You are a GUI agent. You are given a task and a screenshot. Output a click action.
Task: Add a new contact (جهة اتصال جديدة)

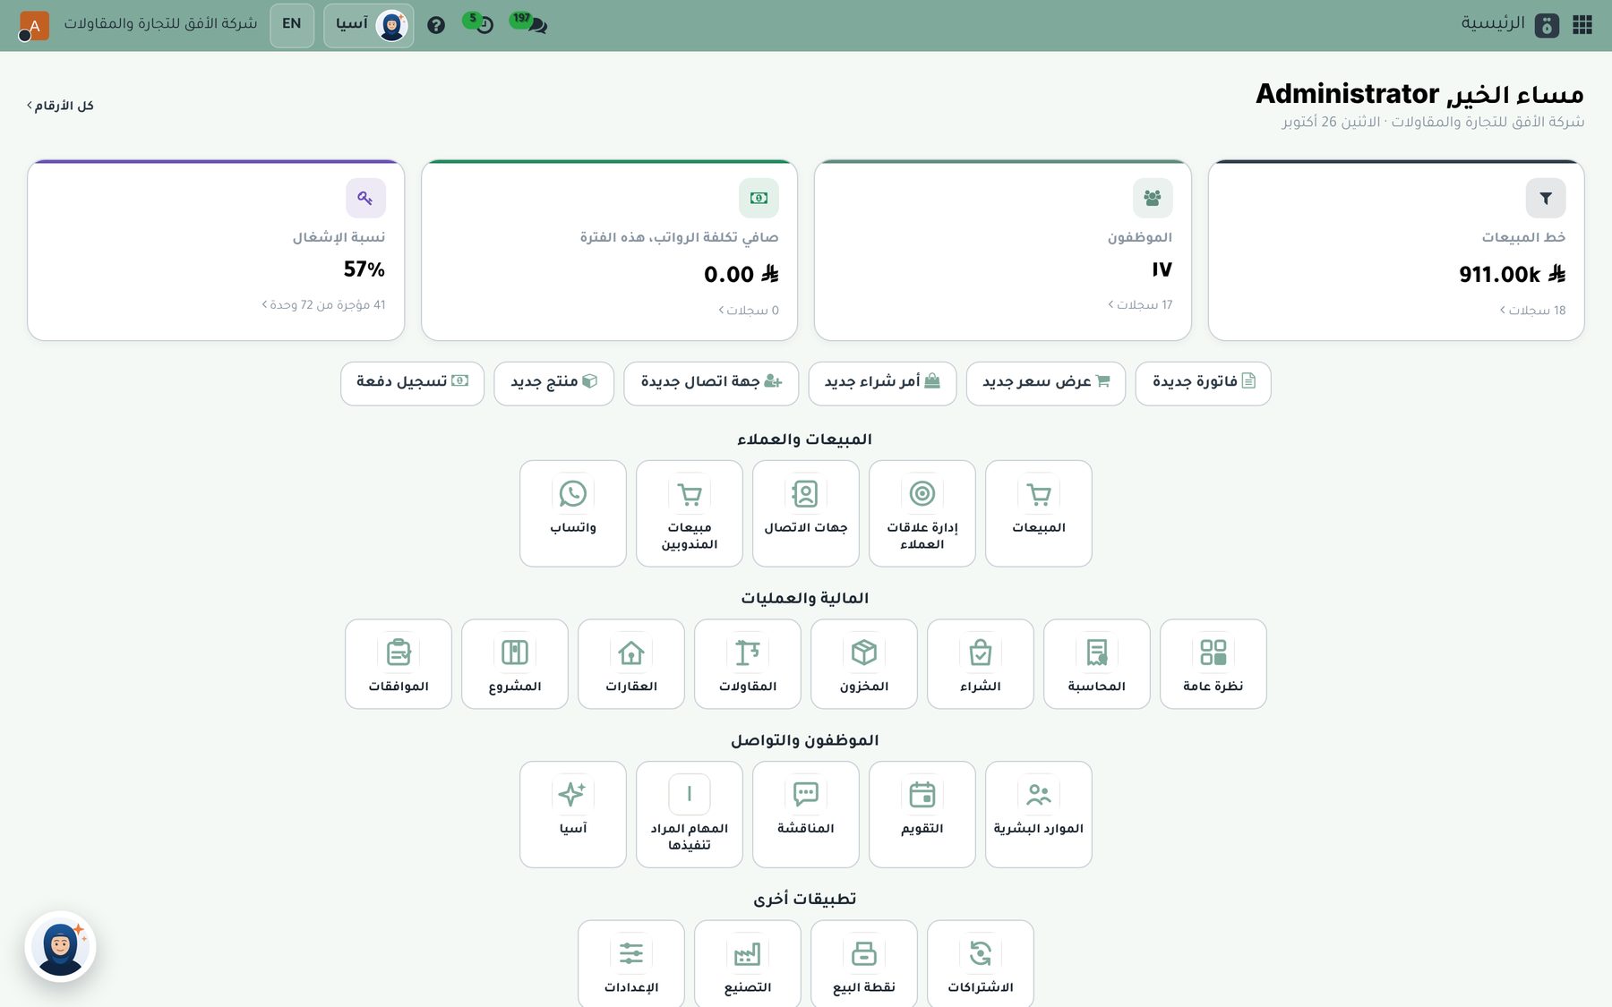pyautogui.click(x=711, y=383)
